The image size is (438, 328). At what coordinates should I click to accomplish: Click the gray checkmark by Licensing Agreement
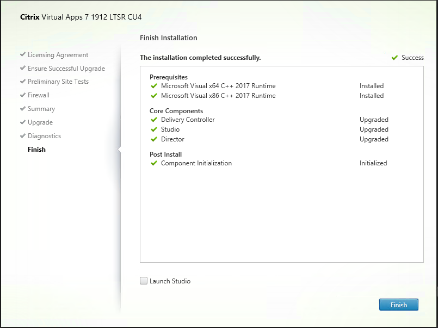pos(23,54)
